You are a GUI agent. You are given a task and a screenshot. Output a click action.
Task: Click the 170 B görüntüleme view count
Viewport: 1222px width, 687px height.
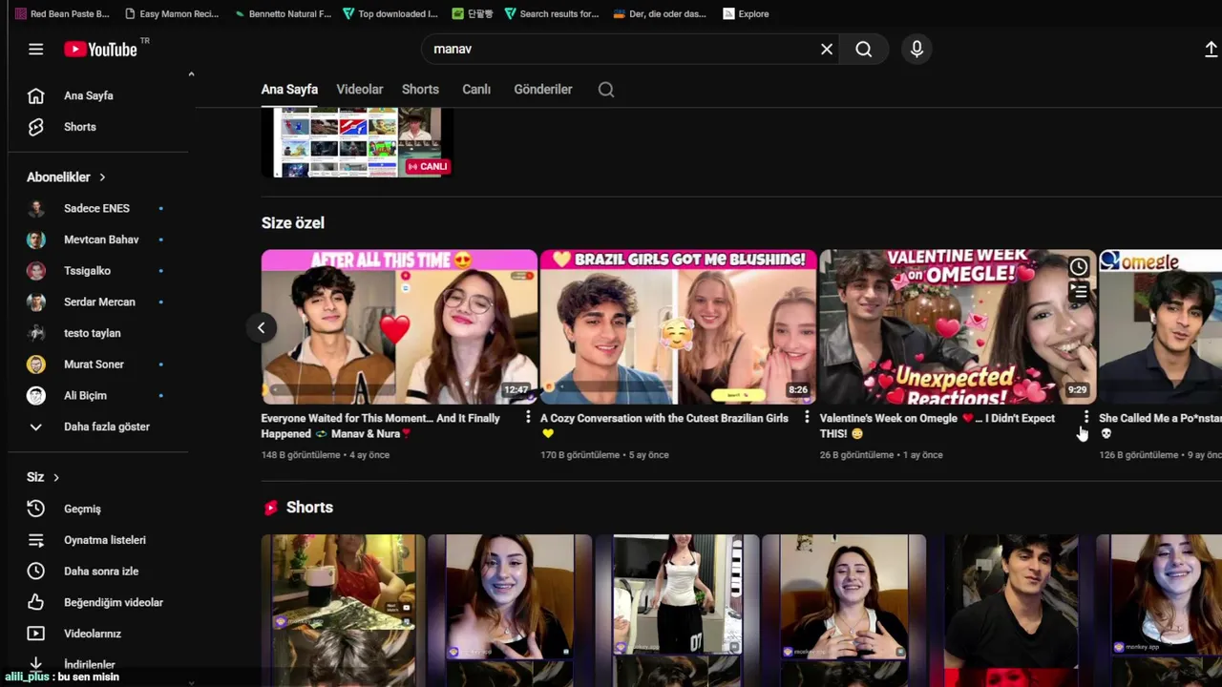579,455
